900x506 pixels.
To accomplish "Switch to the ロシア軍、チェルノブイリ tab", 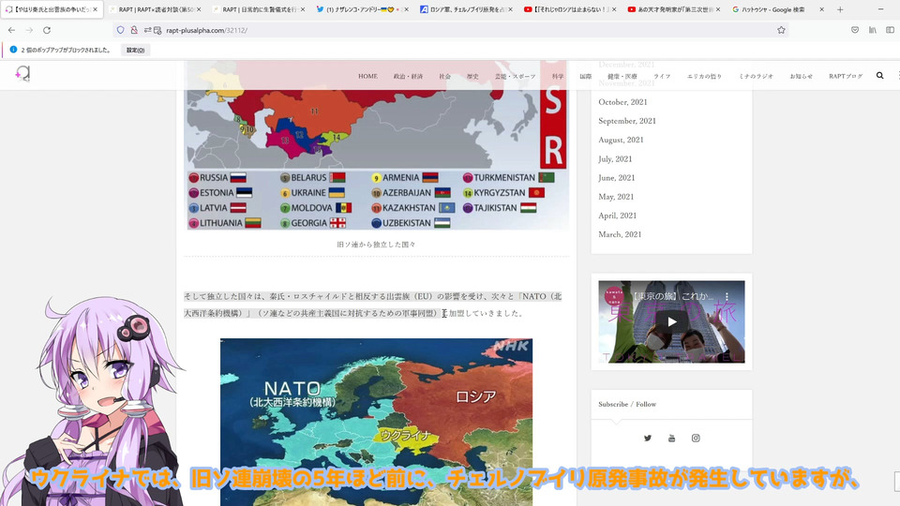I will click(x=467, y=9).
